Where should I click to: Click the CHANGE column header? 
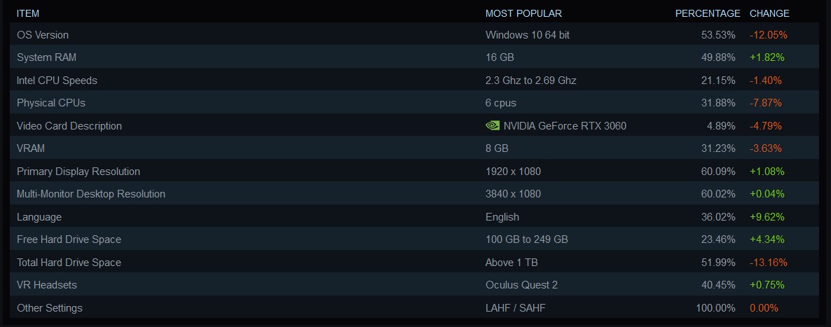(x=769, y=13)
